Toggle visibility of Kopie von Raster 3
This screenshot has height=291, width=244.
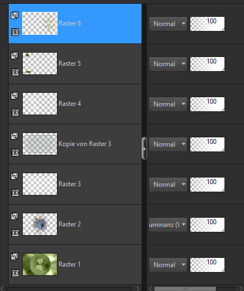tap(15, 153)
